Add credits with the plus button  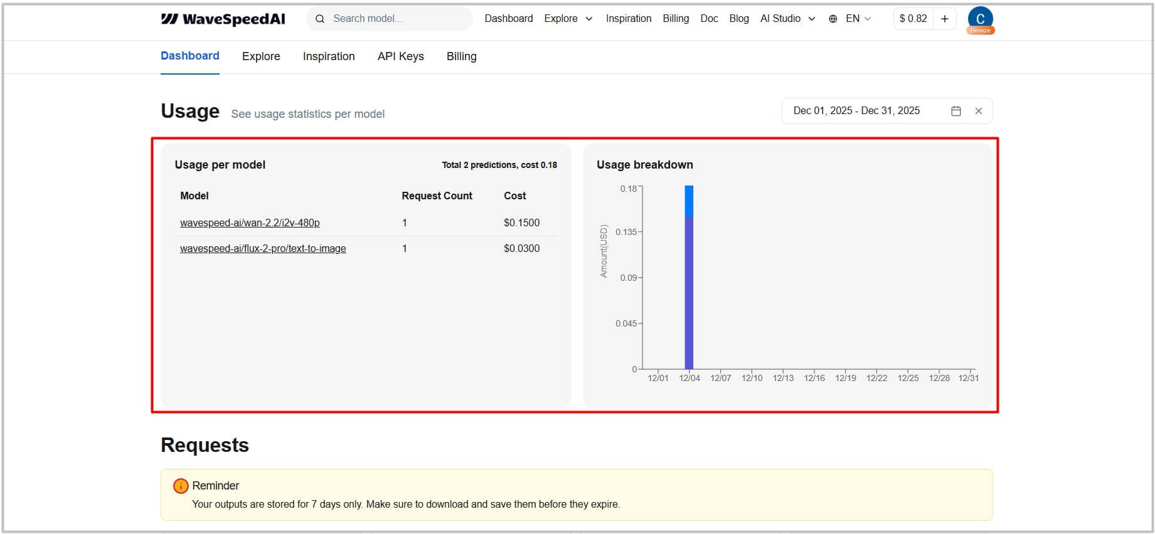[x=945, y=19]
